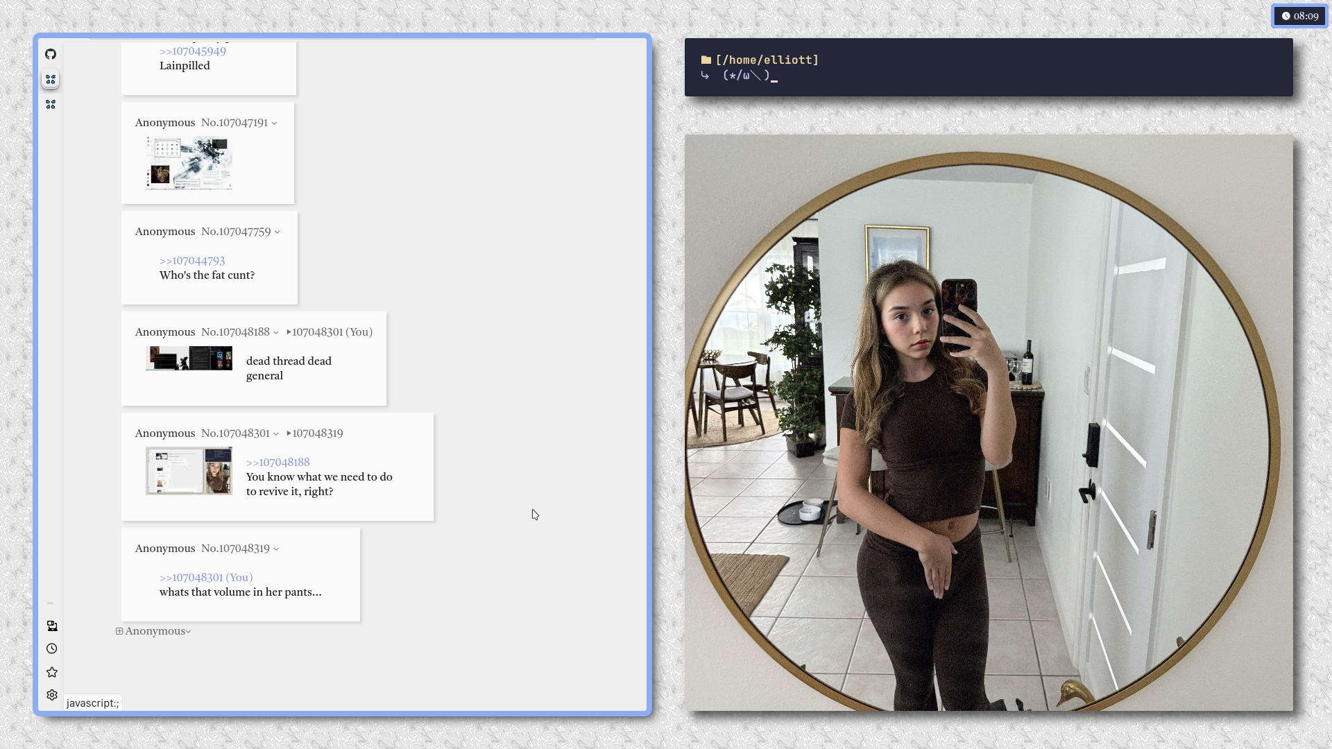
Task: Click the 107048319 backlink in post header
Action: 317,433
